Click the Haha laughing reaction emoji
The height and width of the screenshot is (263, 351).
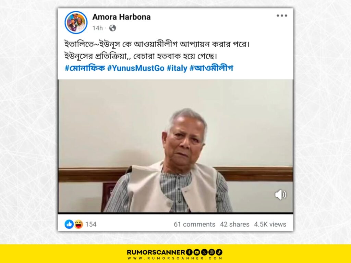(78, 224)
